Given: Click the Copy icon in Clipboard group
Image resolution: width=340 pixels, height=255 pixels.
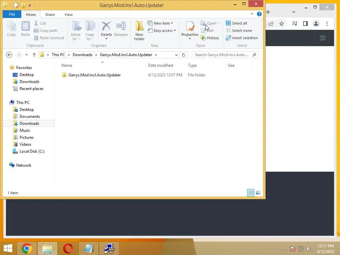Looking at the screenshot, I should coord(11,29).
